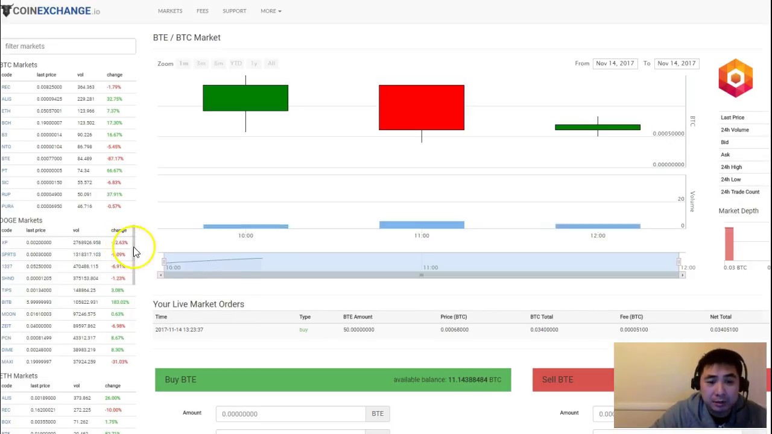Select the 11:00 red candlestick

(x=422, y=107)
